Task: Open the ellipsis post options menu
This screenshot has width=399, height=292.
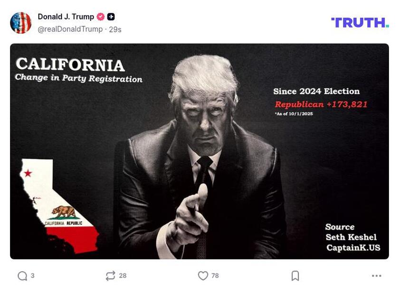Action: [377, 274]
